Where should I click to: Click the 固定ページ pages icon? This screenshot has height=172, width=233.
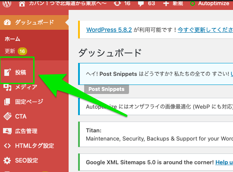7,102
